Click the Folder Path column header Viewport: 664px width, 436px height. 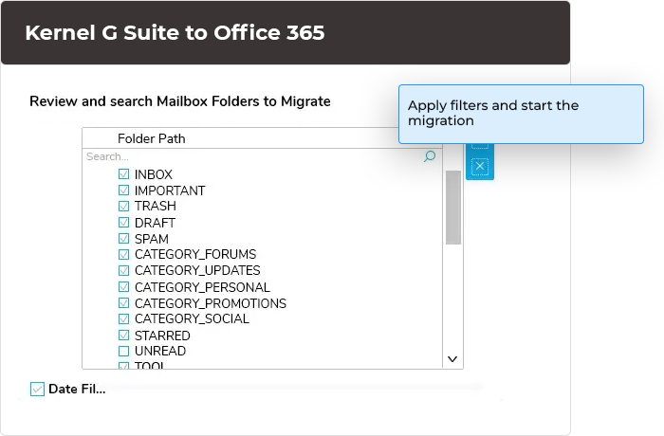pos(151,138)
